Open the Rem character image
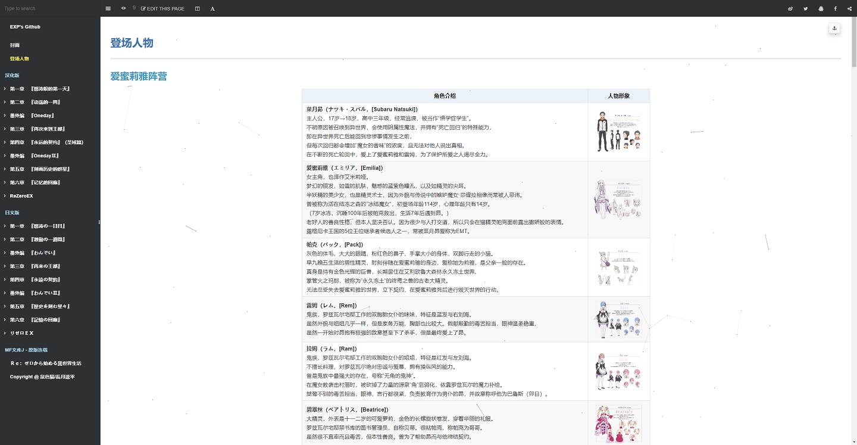857x445 pixels. coord(619,319)
